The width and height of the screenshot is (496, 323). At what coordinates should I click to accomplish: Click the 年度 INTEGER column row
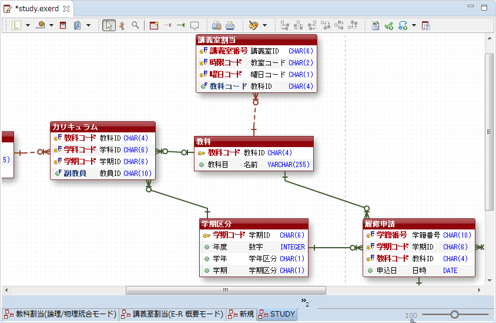pyautogui.click(x=254, y=247)
